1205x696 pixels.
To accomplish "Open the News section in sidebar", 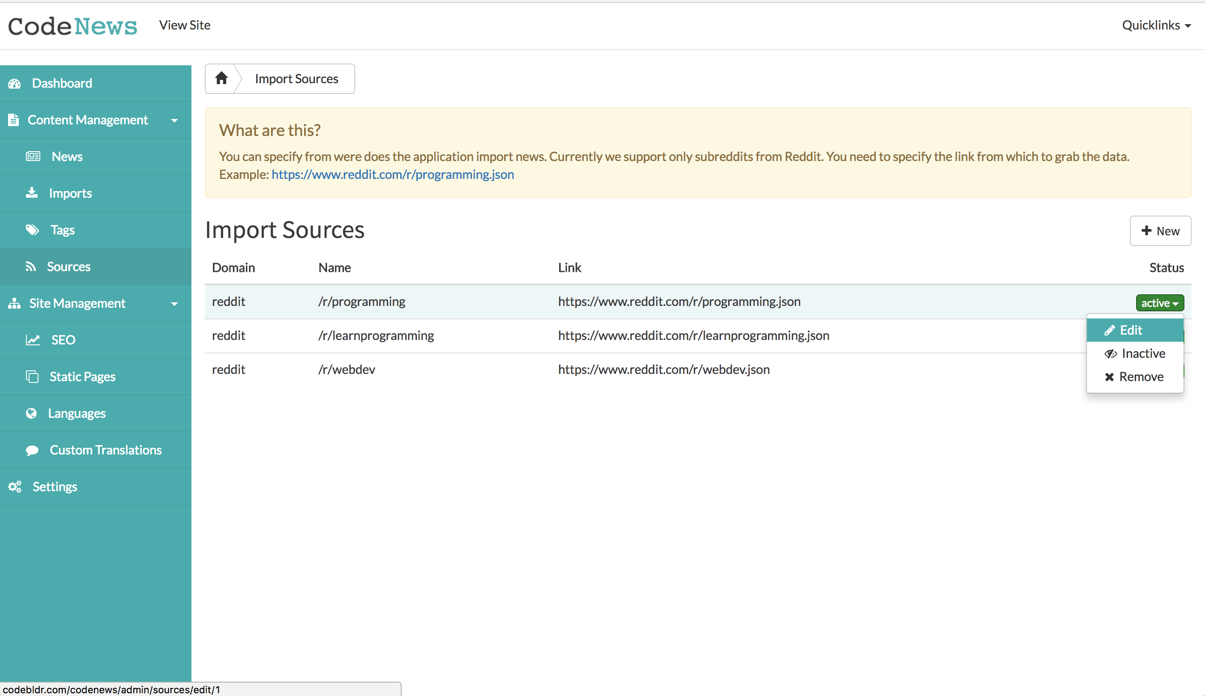I will tap(67, 157).
